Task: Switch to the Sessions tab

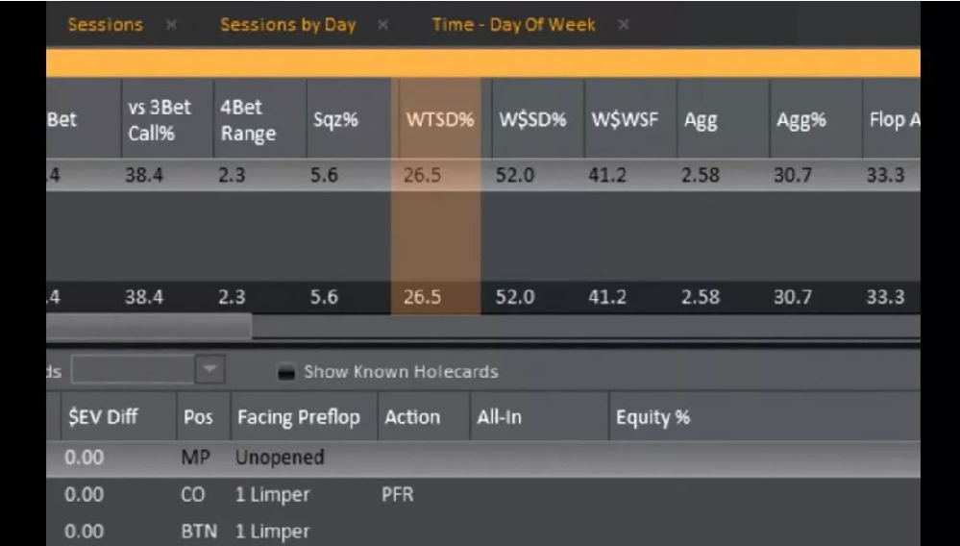Action: [104, 25]
